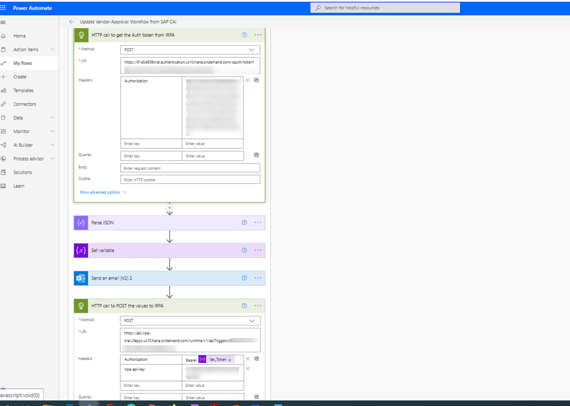Click the Power Automate title link
This screenshot has height=406, width=570.
click(x=33, y=8)
